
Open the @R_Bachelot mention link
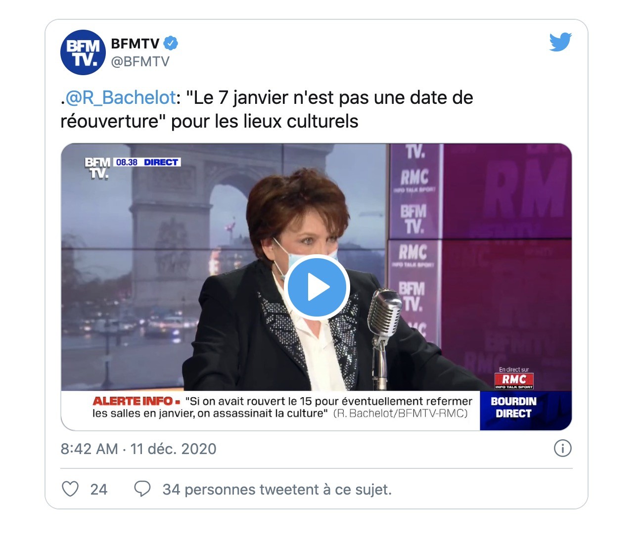(x=121, y=97)
